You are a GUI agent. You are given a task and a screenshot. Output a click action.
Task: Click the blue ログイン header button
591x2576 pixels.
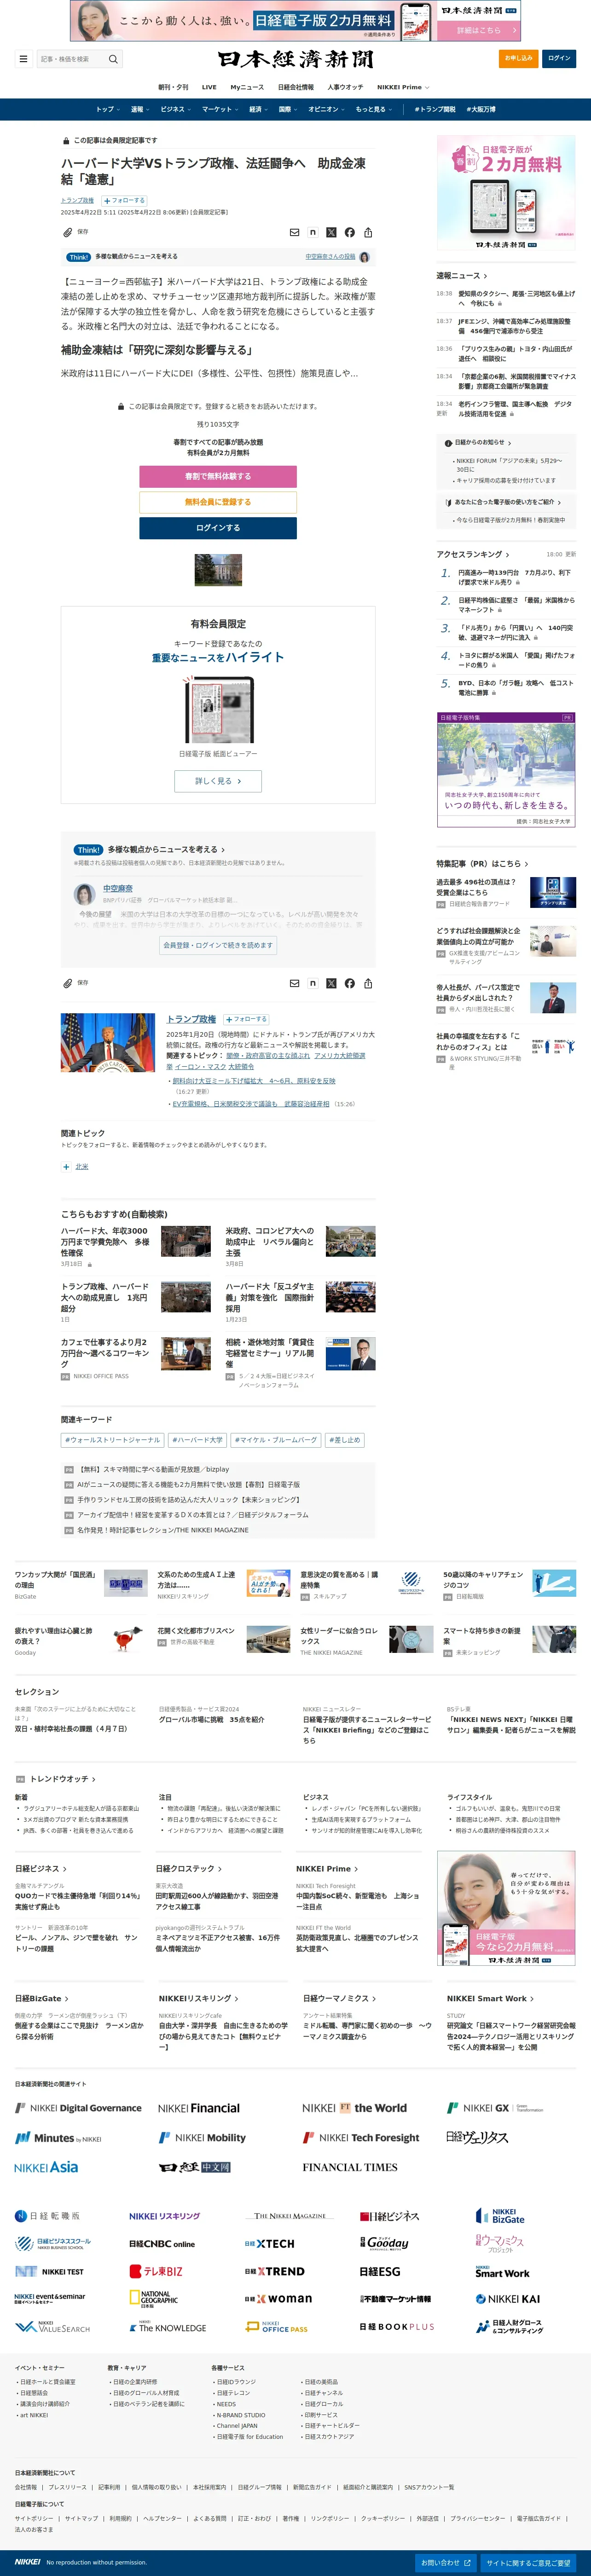[x=559, y=58]
